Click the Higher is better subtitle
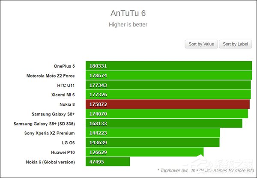 (x=128, y=24)
